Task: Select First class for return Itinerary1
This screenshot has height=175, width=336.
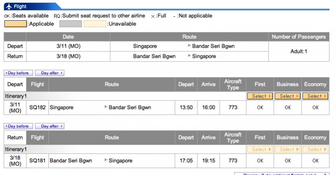Action: [260, 149]
